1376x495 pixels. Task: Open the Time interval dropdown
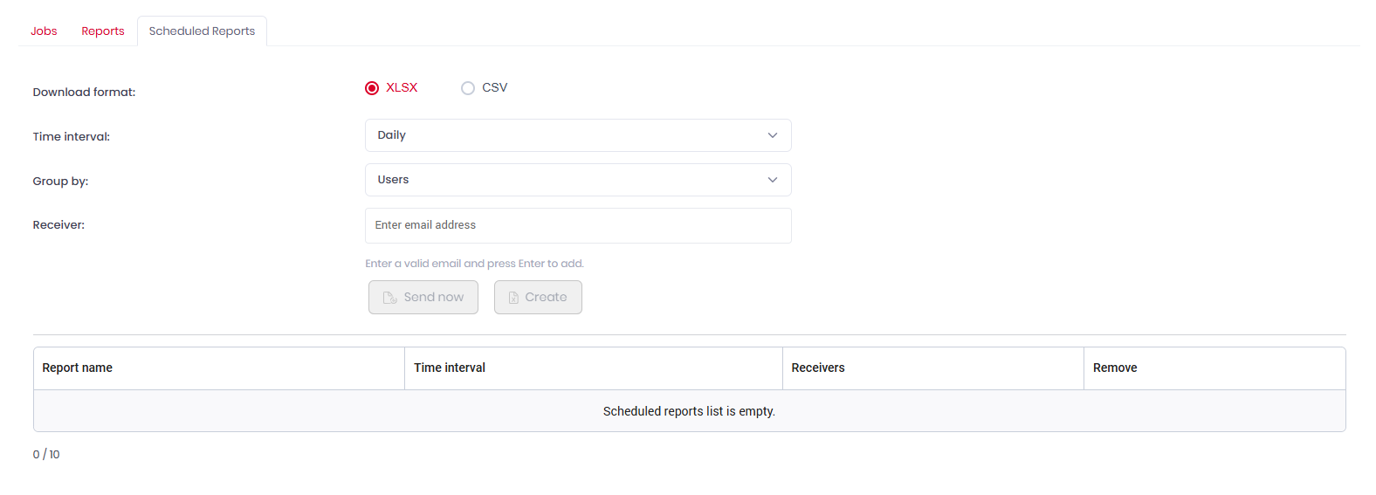pos(577,135)
